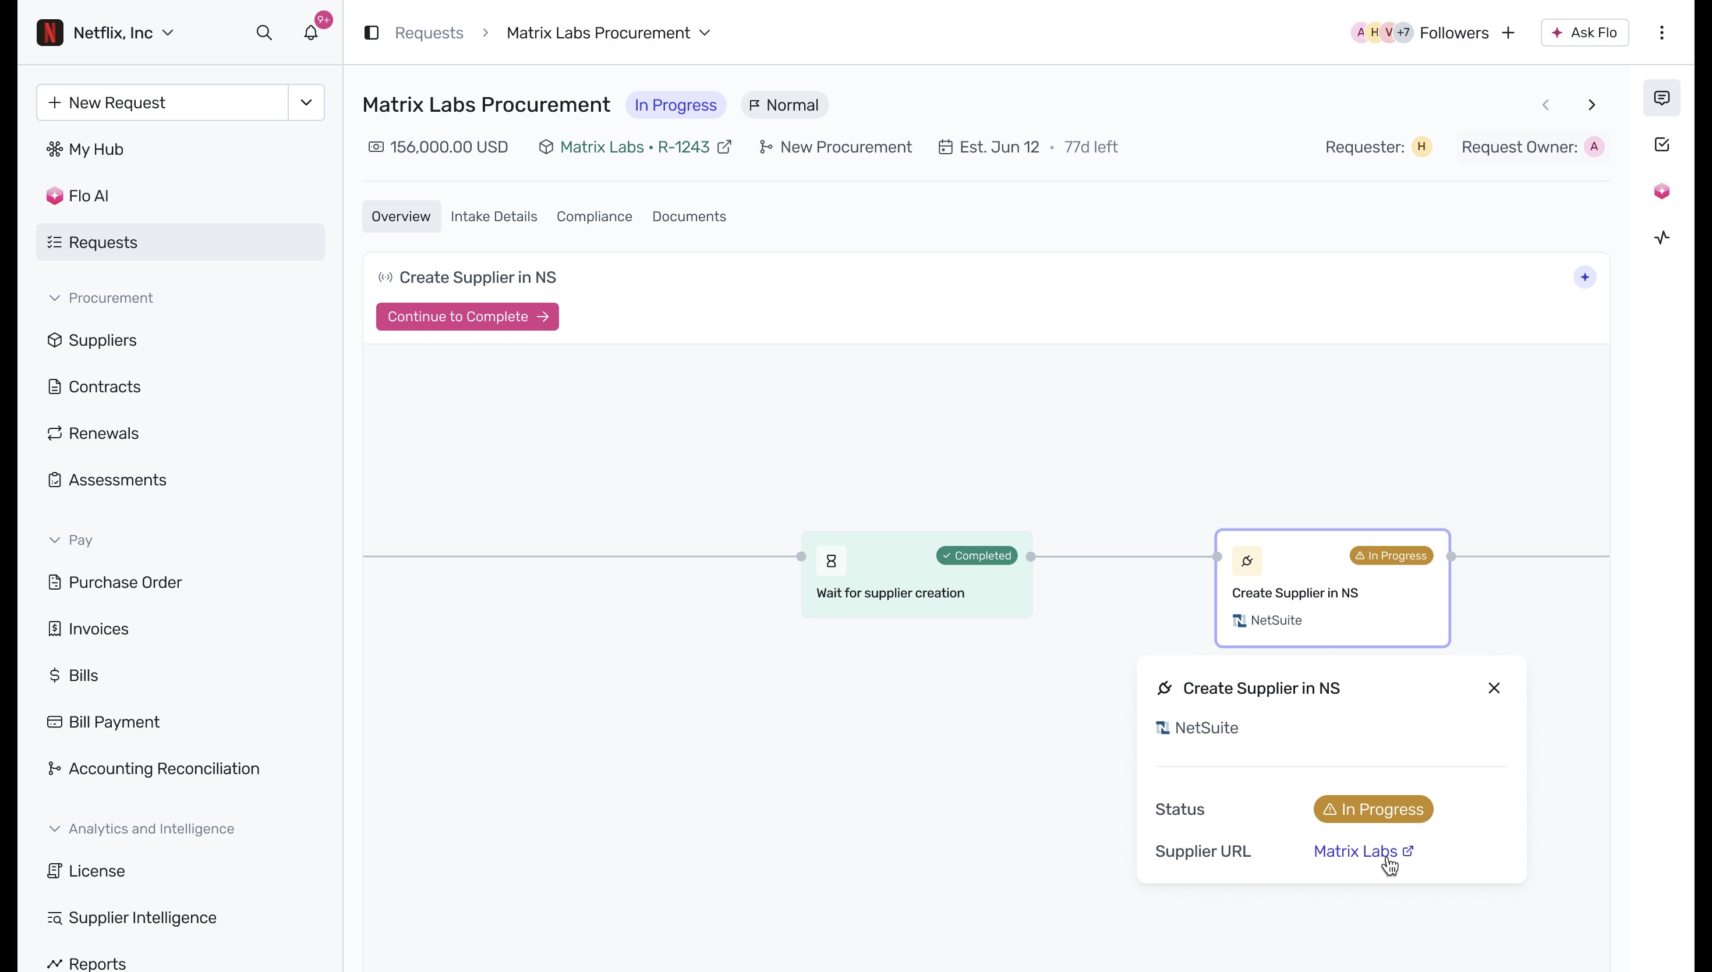This screenshot has width=1712, height=972.
Task: Open the tasks checklist icon in right rail
Action: (x=1662, y=145)
